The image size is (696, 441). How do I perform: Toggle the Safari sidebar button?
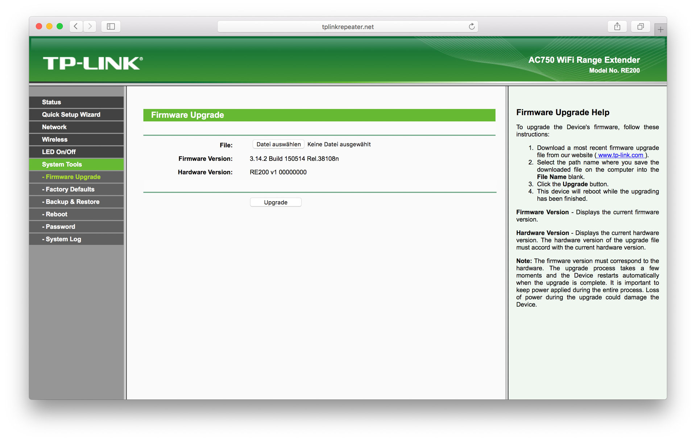[x=111, y=26]
